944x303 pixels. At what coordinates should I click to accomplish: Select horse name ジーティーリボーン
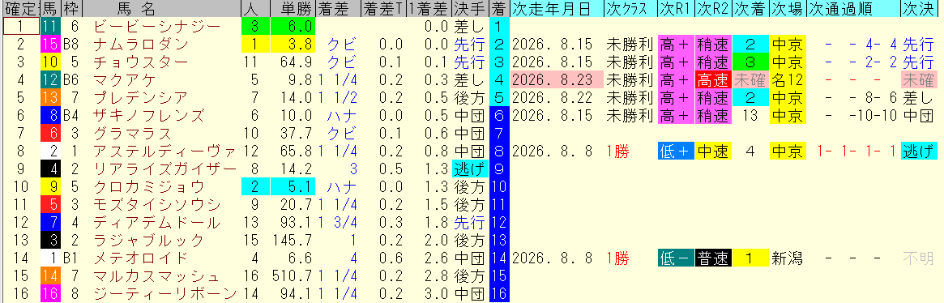click(x=165, y=293)
